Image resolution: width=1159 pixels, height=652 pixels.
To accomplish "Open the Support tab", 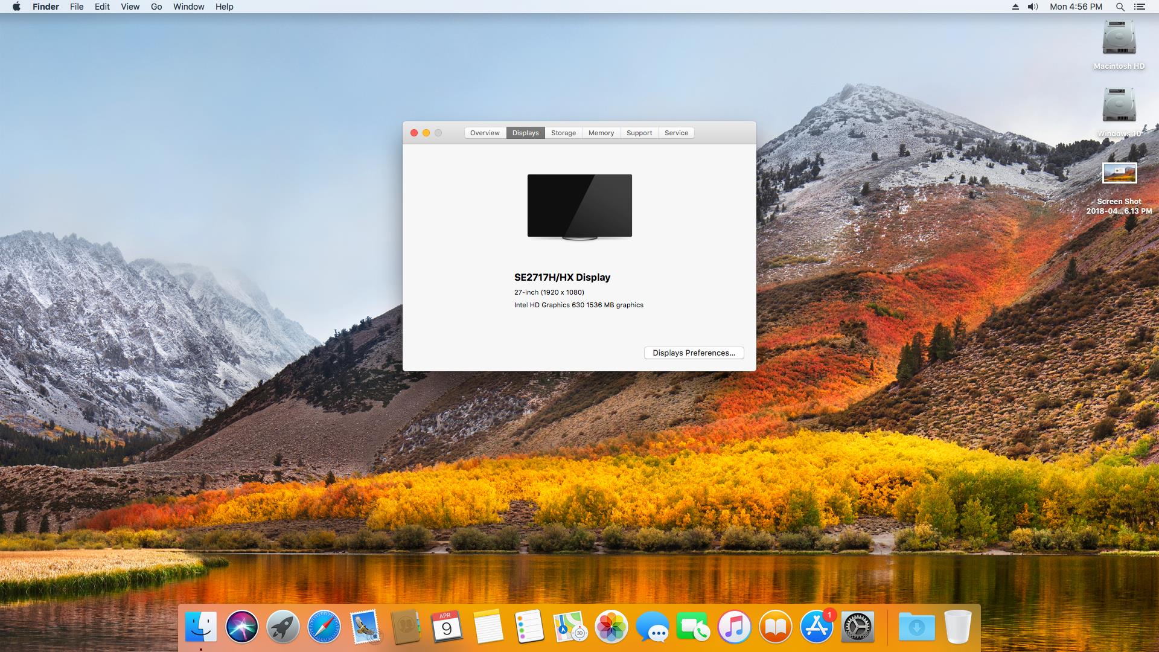I will point(639,133).
